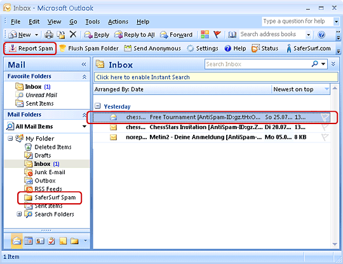
Task: Open the New button dropdown arrow
Action: [x=37, y=35]
